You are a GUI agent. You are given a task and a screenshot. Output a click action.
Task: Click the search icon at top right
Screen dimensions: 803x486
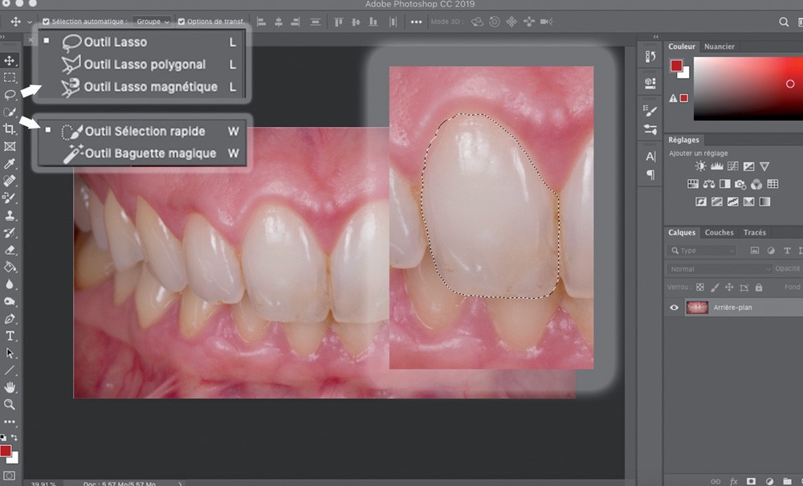tap(784, 22)
